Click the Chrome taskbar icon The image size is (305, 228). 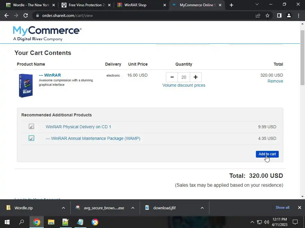(x=37, y=222)
